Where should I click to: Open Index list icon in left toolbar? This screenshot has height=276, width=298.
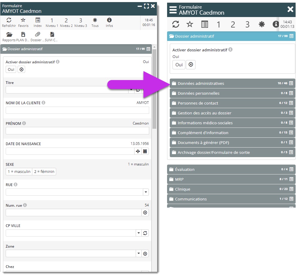[x=38, y=20]
